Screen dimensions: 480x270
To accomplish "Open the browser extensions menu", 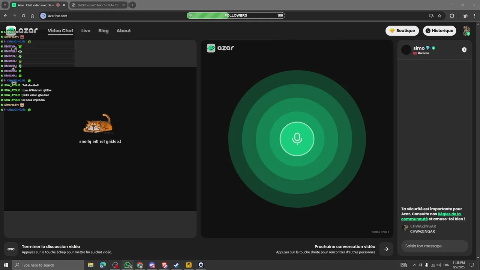I will click(x=452, y=16).
